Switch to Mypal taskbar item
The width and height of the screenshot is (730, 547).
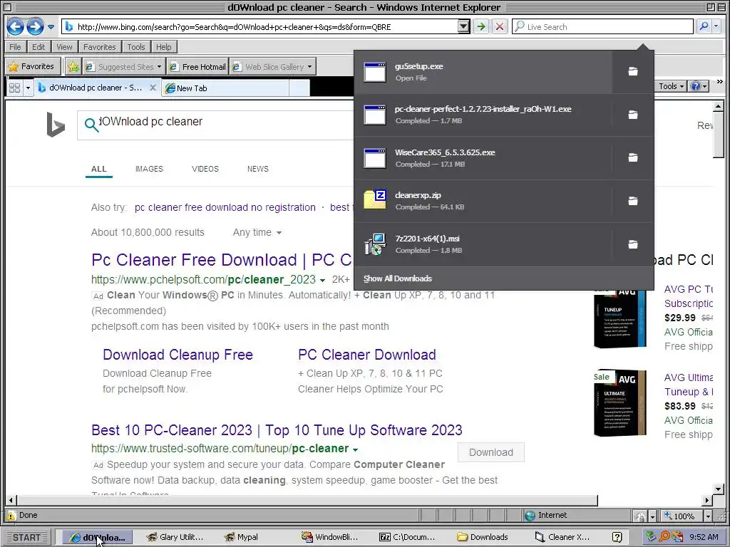(x=241, y=537)
